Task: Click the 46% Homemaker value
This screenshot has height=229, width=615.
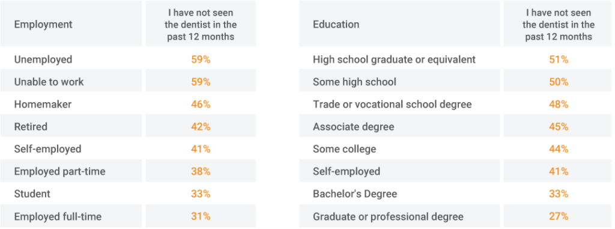Action: pos(201,105)
